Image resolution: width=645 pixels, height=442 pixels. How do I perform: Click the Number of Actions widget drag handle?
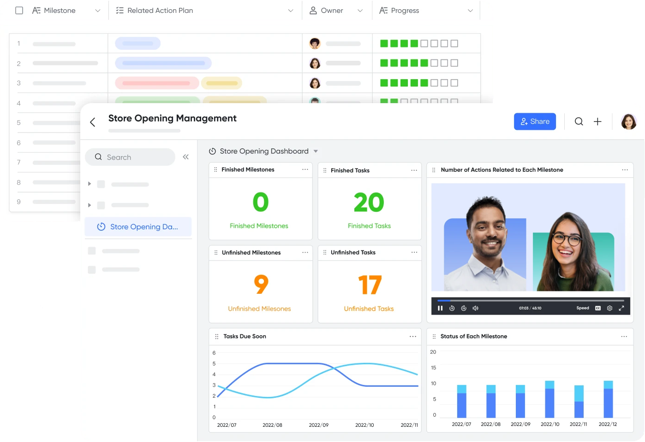coord(434,170)
